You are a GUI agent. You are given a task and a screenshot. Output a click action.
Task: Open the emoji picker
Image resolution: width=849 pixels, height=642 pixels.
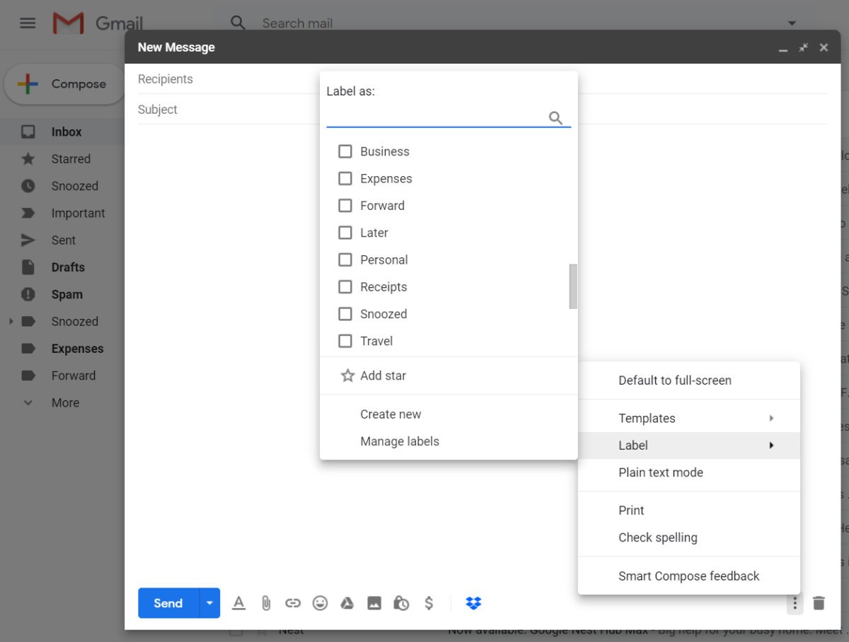coord(320,603)
